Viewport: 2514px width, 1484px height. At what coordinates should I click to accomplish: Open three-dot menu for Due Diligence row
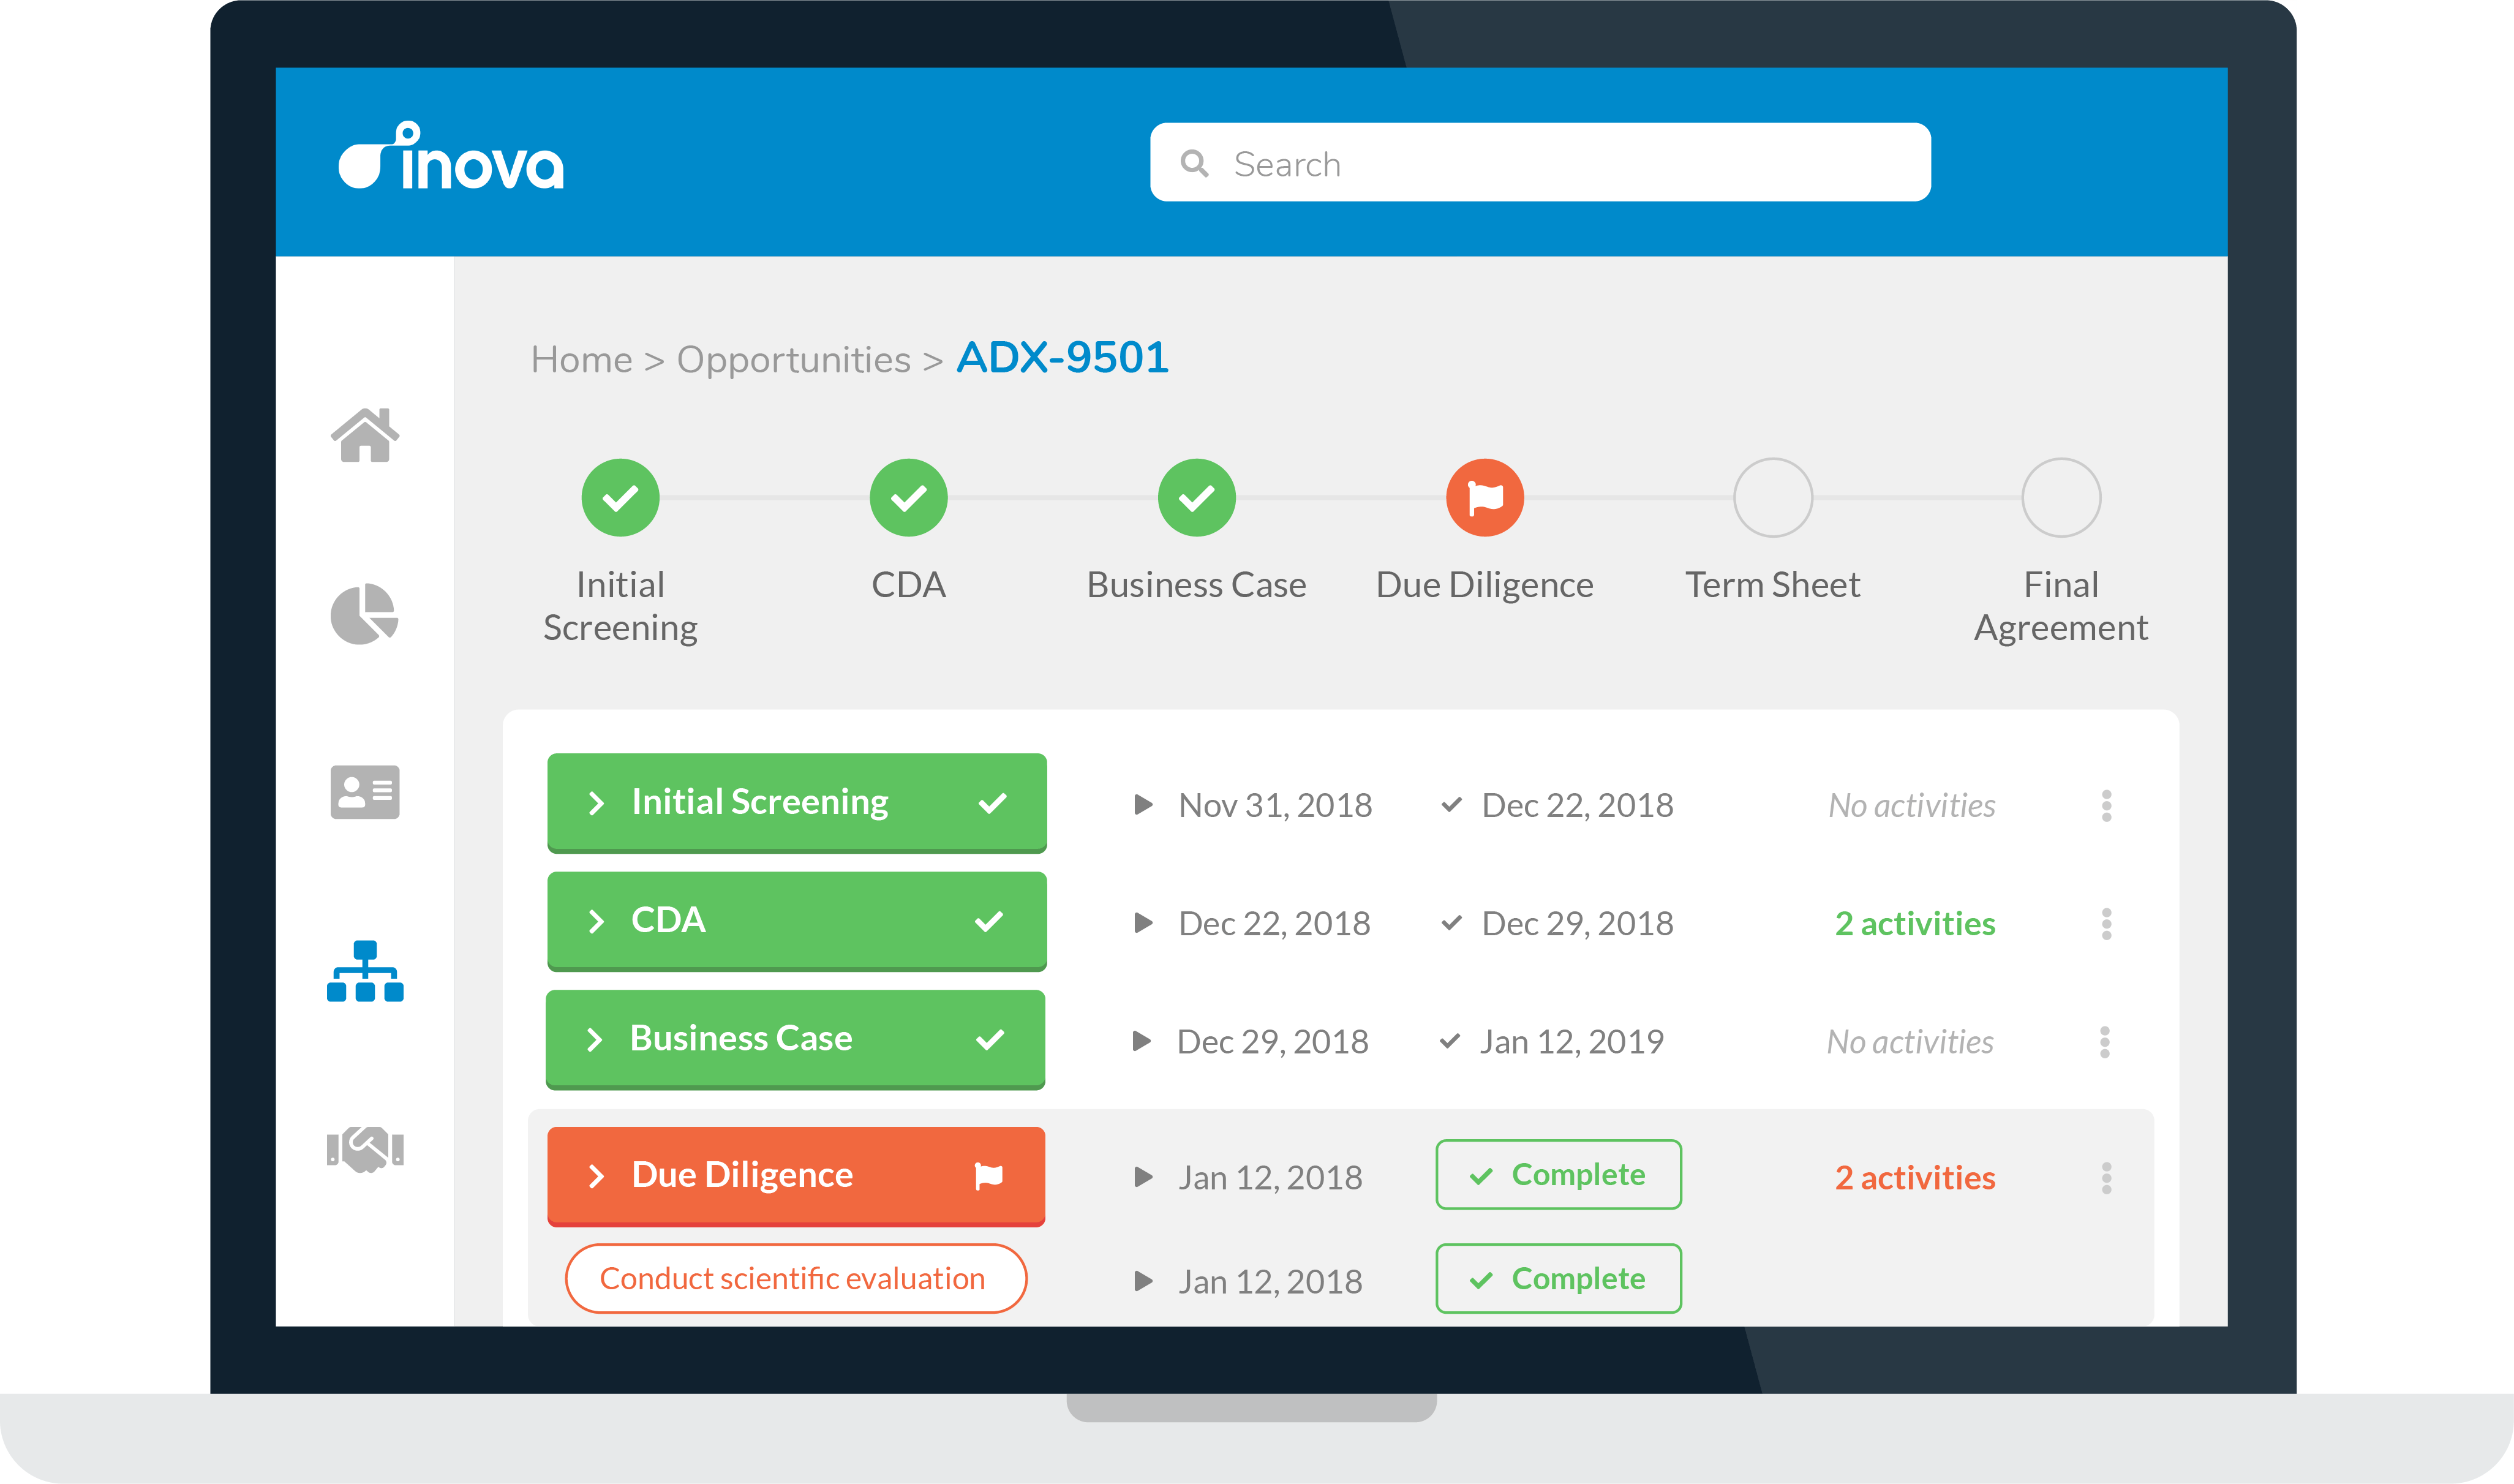[x=2106, y=1178]
